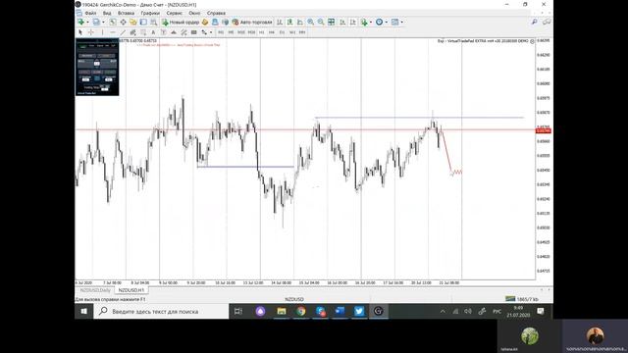Click the green-avatar participant thumbnail
The image size is (628, 353).
click(530, 336)
